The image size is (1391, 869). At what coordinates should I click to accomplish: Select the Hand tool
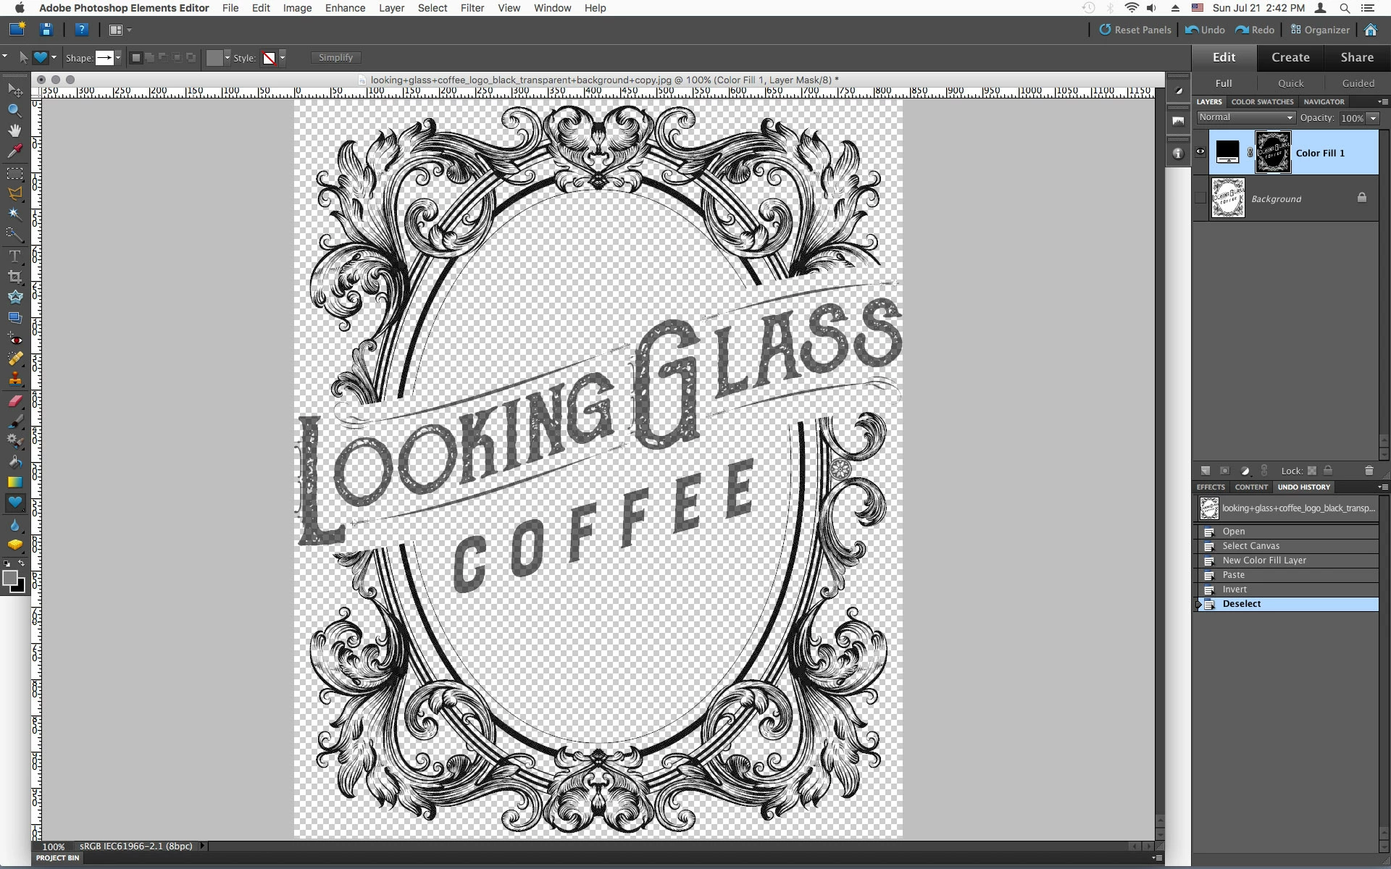[x=14, y=130]
